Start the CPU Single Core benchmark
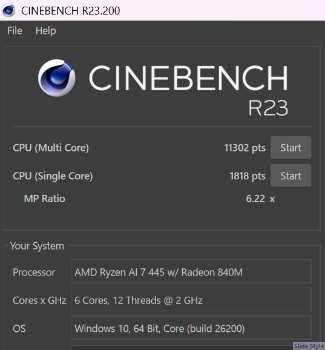Screen dimensions: 325x350 [291, 176]
